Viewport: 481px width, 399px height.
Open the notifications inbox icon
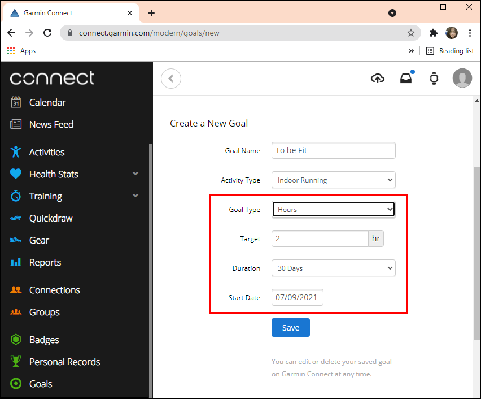pos(406,79)
